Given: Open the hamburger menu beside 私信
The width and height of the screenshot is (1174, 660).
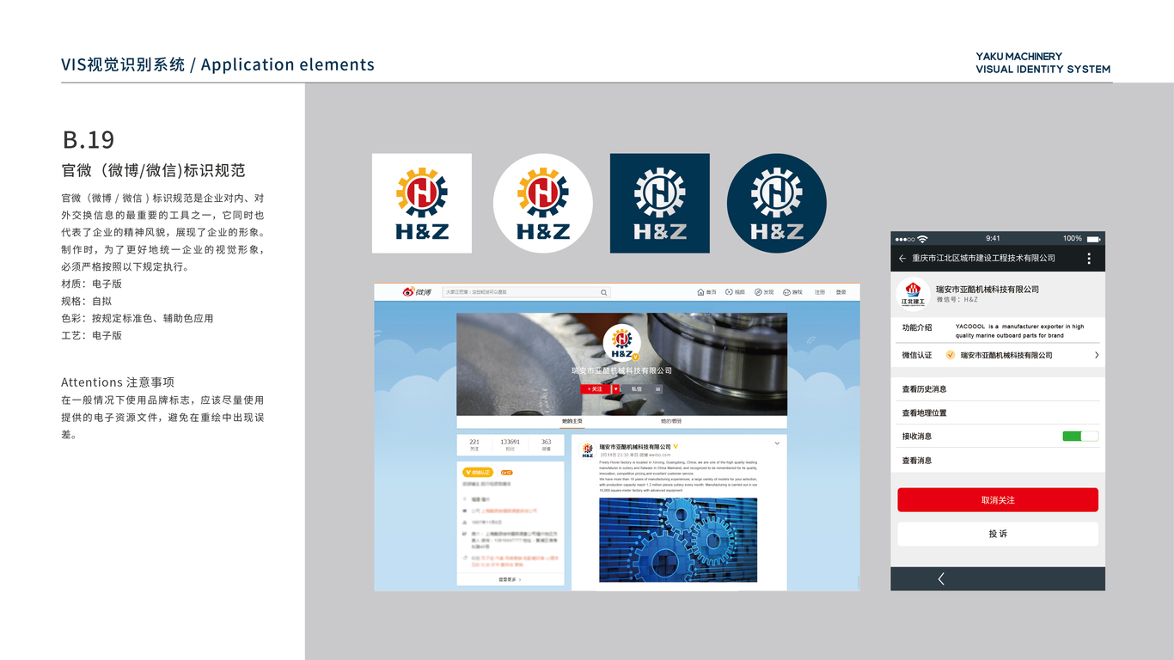Looking at the screenshot, I should (x=658, y=389).
